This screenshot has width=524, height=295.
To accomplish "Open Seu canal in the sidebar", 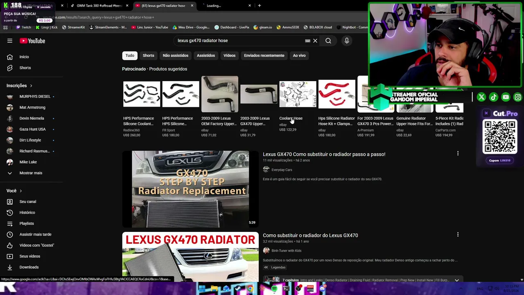I will click(x=31, y=202).
